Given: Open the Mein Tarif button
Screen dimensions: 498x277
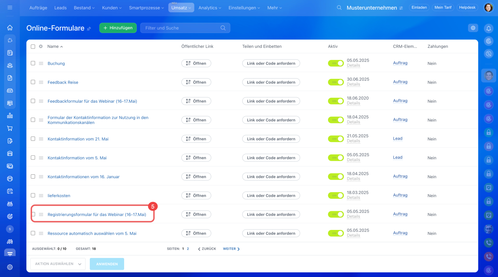Looking at the screenshot, I should 442,7.
